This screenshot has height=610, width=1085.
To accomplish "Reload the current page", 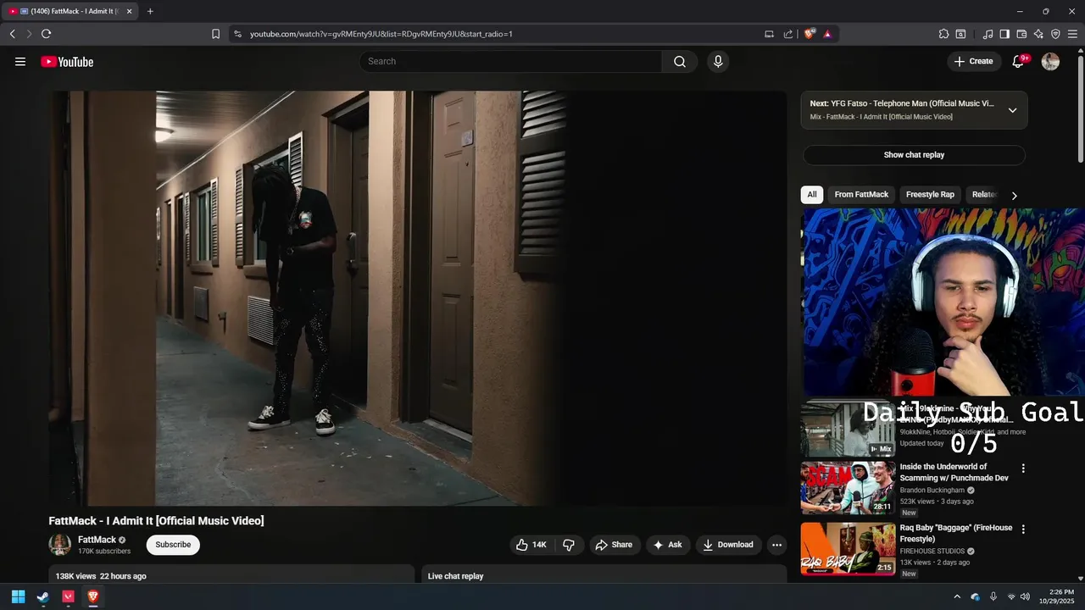I will pyautogui.click(x=46, y=34).
